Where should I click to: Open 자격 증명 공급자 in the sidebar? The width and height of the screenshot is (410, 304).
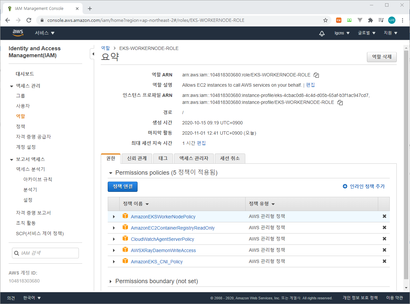coord(33,137)
